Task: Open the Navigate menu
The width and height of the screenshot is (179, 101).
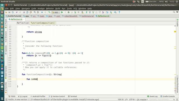Action: pos(25,9)
